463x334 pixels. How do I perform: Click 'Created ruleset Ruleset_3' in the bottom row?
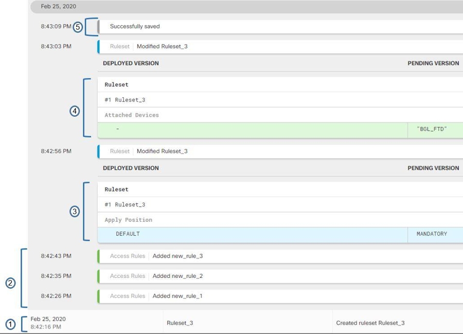click(370, 323)
